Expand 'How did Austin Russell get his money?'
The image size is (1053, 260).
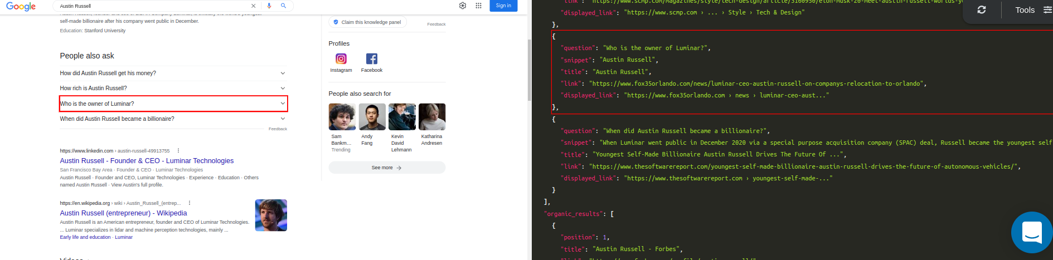point(173,73)
